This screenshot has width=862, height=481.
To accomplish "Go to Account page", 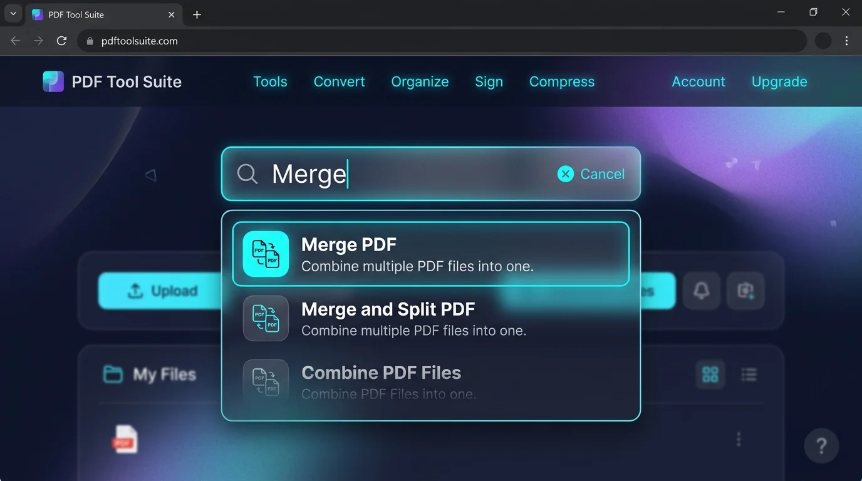I will pos(698,81).
